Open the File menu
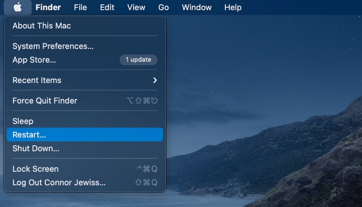Viewport: 362px width, 207px height. [80, 7]
